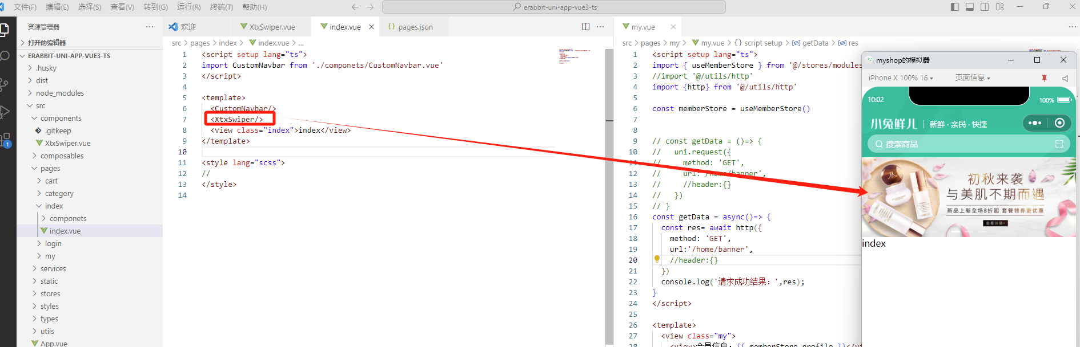Open the Extensions view with badge
Viewport: 1080px width, 347px height.
click(5, 139)
